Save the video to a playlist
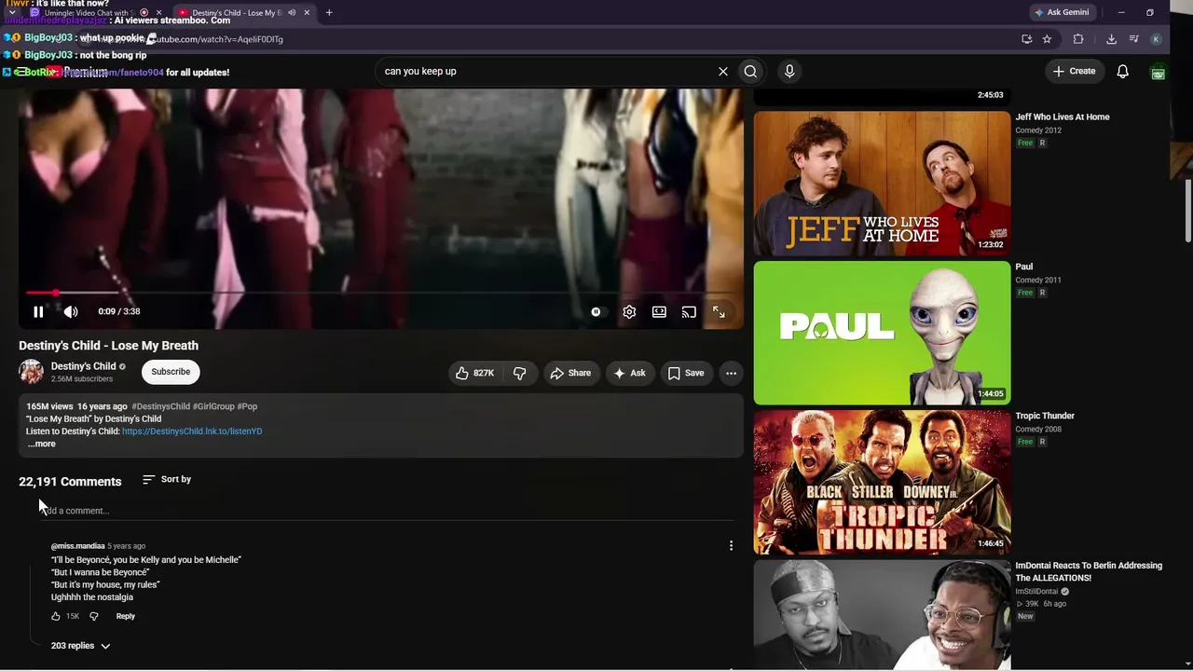 coord(686,373)
